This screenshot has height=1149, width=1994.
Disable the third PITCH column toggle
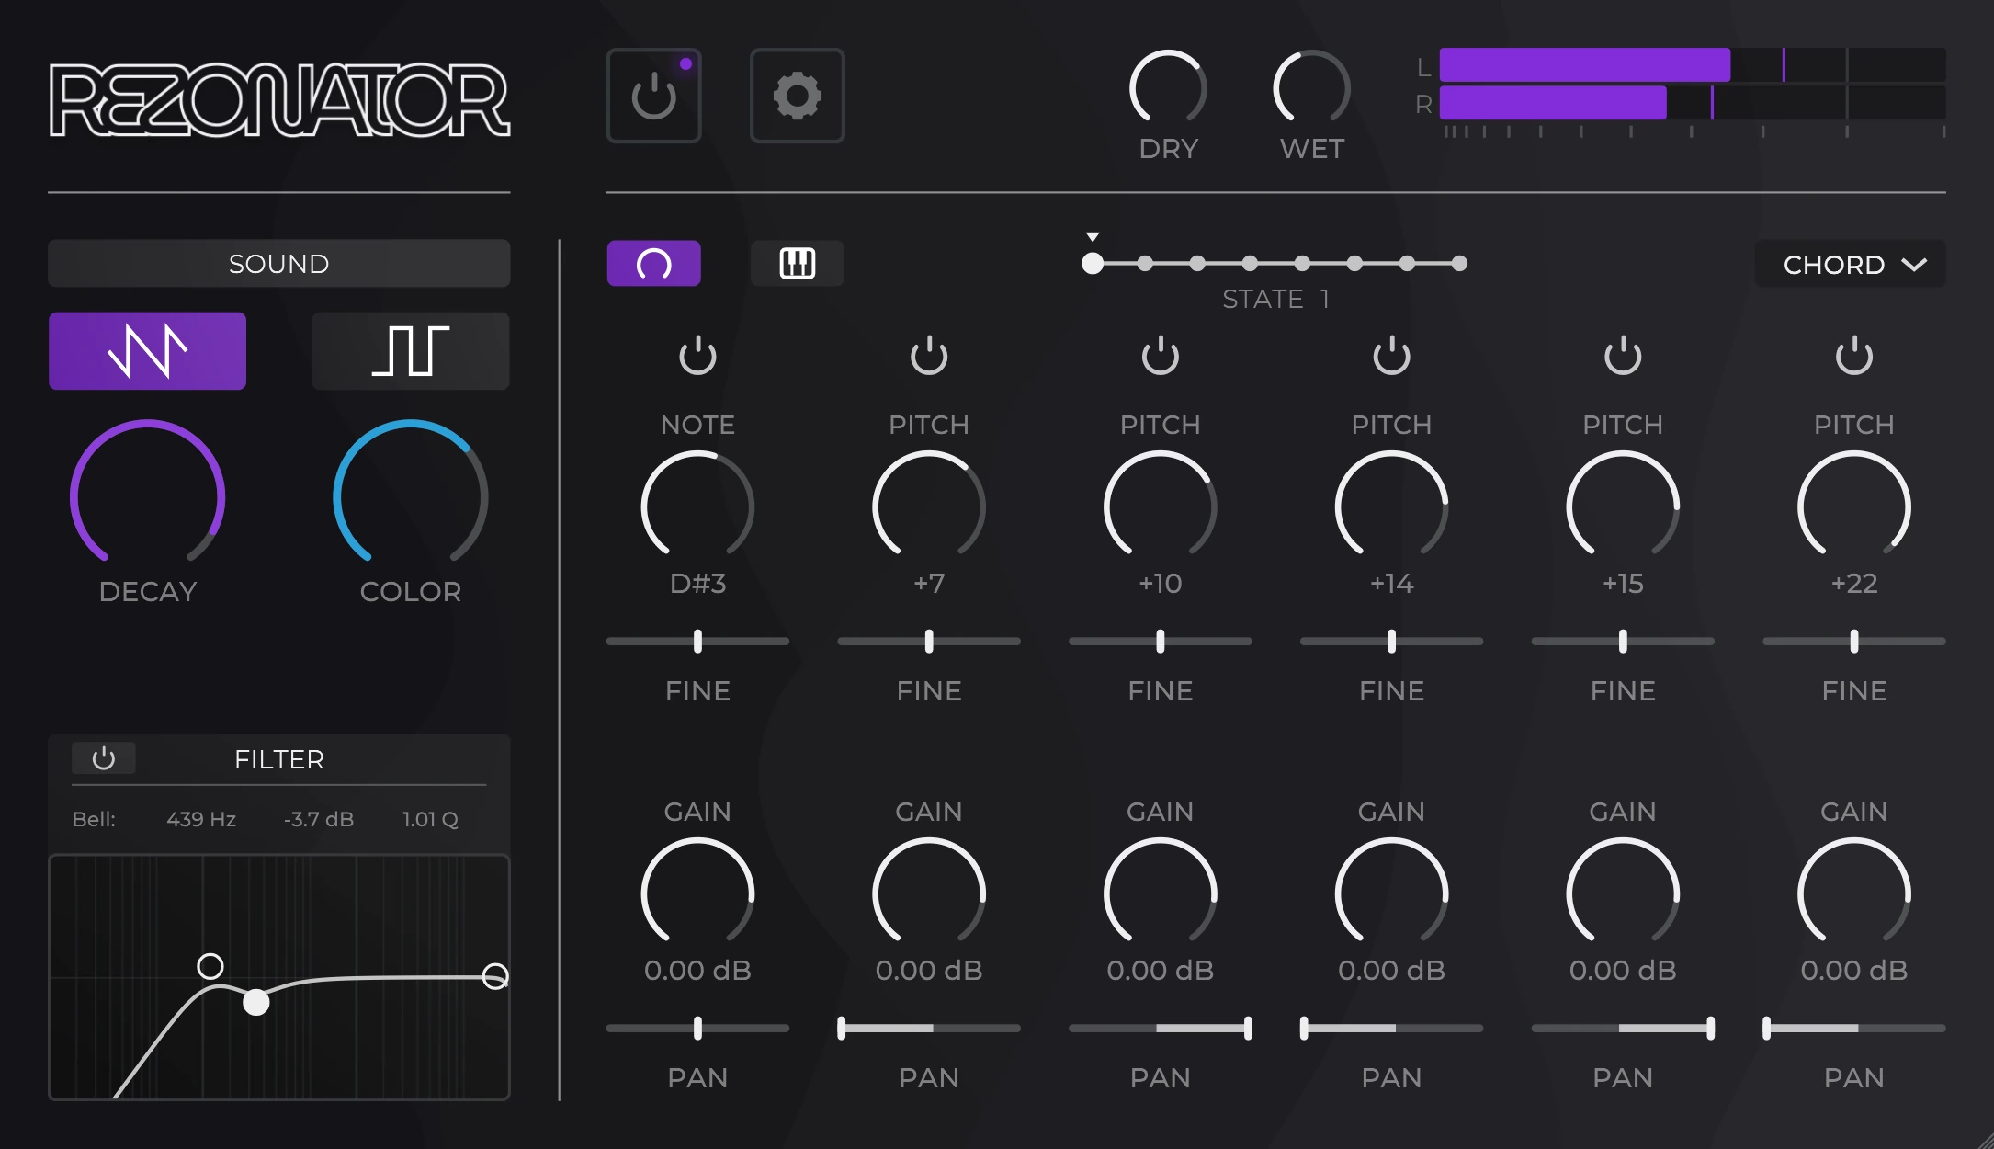(1393, 358)
